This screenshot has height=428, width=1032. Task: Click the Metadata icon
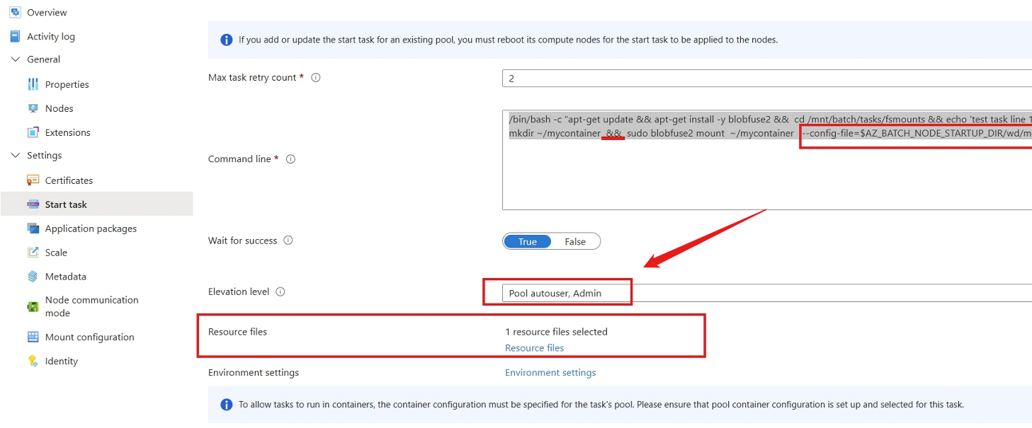click(33, 277)
